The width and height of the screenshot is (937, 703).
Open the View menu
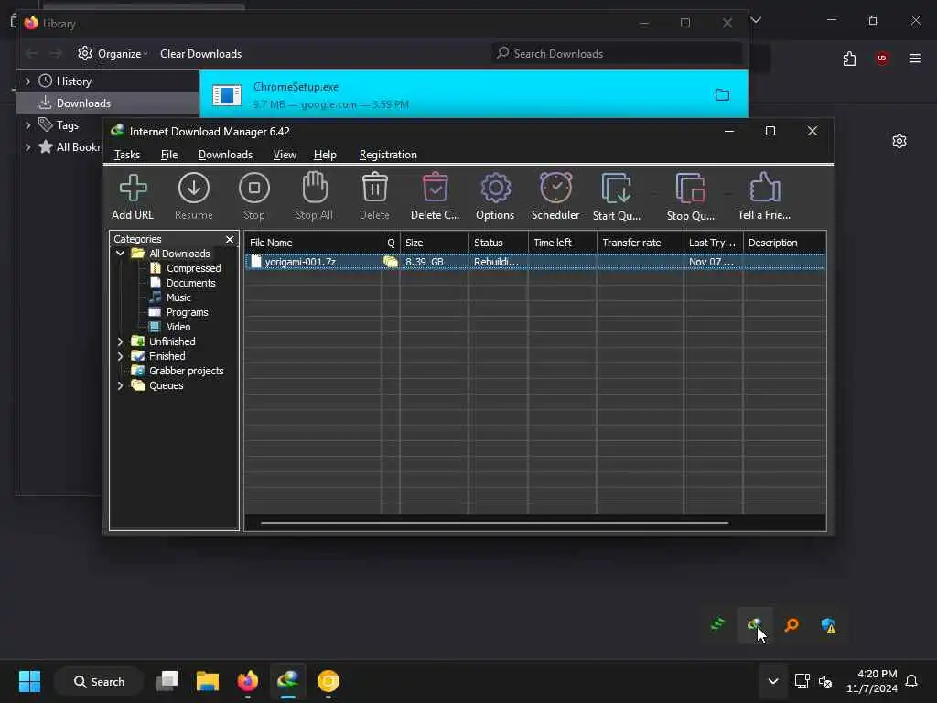click(x=285, y=154)
